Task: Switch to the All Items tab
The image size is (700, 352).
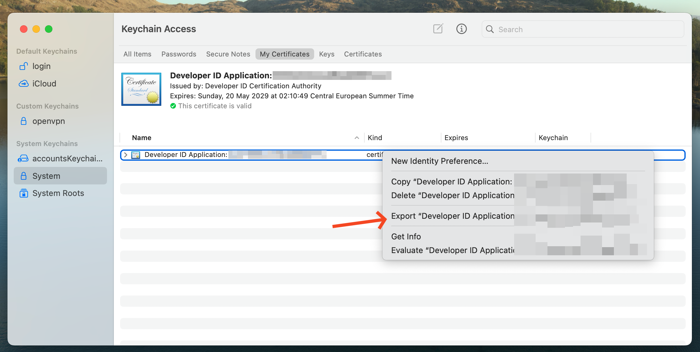Action: point(137,54)
